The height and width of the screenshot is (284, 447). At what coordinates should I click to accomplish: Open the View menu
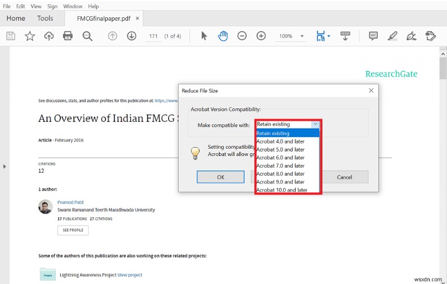click(x=36, y=6)
